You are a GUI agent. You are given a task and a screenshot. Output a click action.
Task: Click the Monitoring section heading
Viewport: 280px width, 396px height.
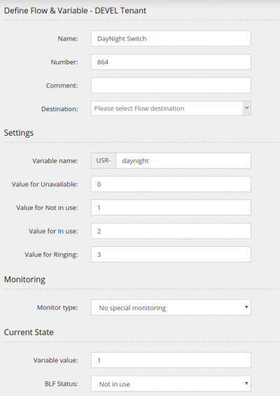(24, 279)
